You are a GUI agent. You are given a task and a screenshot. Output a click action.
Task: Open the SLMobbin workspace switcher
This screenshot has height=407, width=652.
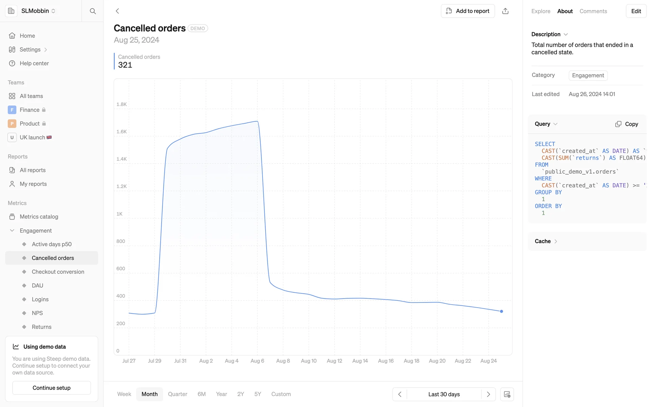coord(38,11)
